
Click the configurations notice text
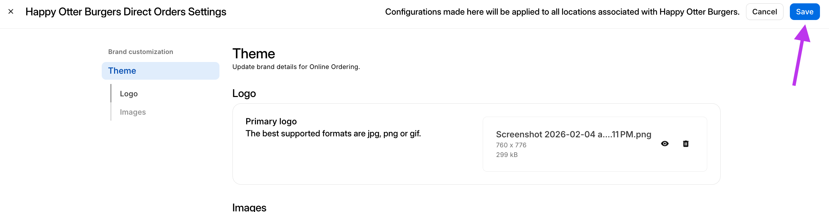[562, 12]
